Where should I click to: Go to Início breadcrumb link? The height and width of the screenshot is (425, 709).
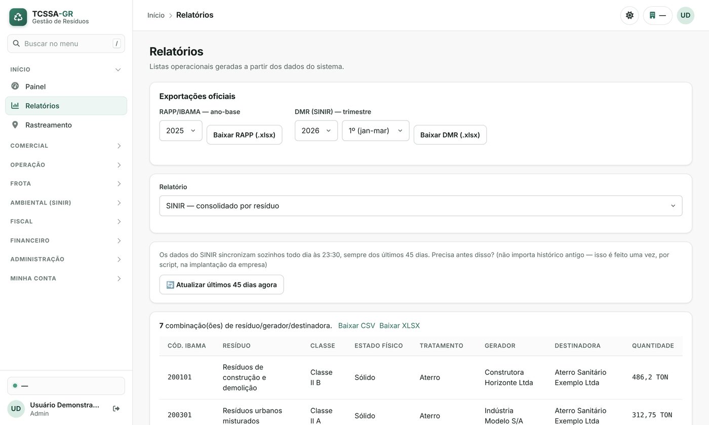click(156, 15)
